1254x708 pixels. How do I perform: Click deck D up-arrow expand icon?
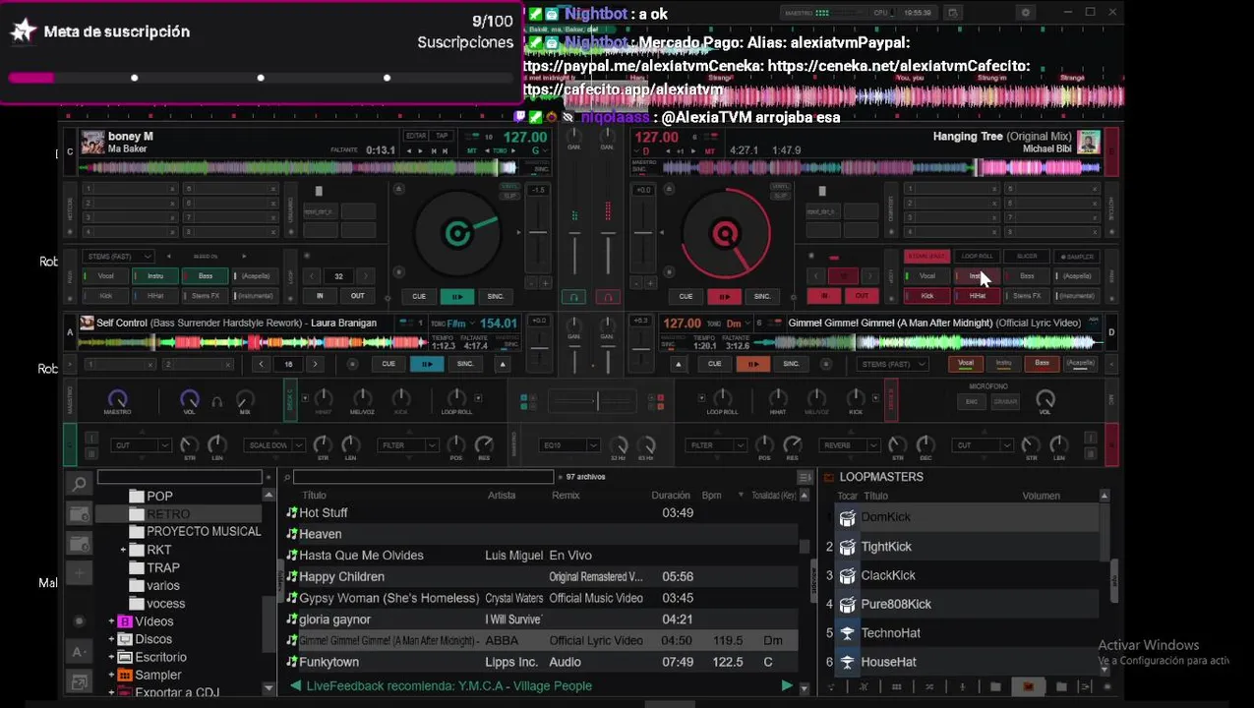point(678,364)
